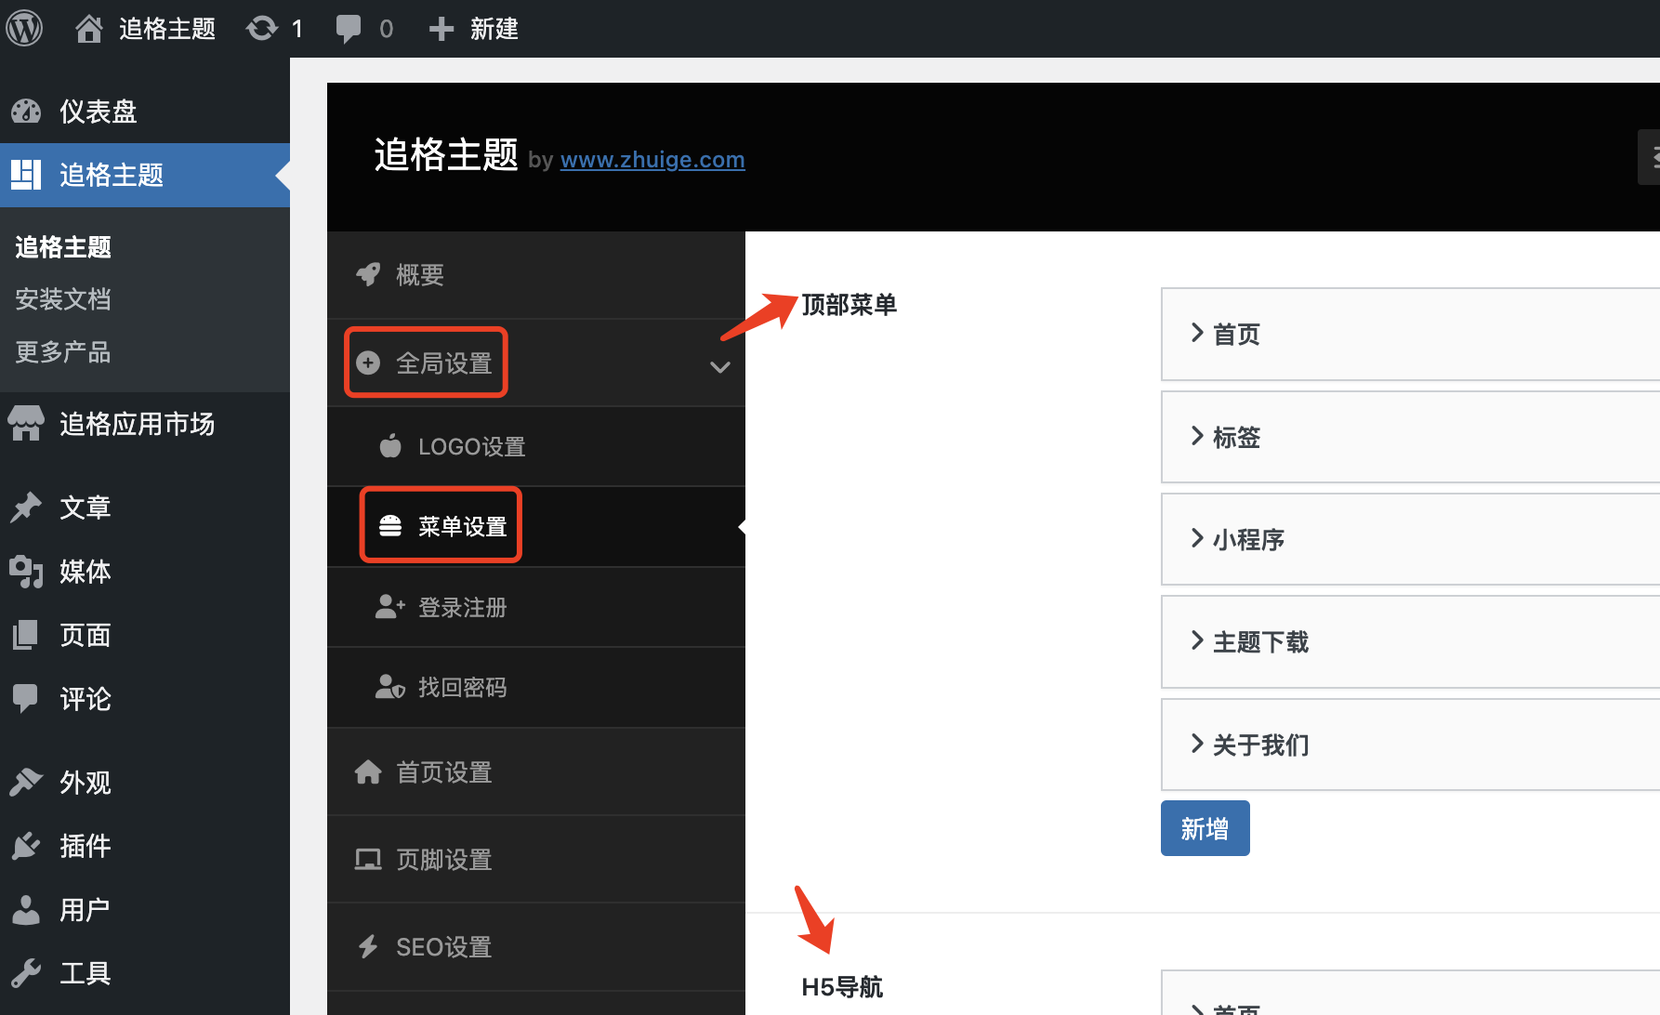Collapse the 全局设置 section chevron

tap(719, 366)
